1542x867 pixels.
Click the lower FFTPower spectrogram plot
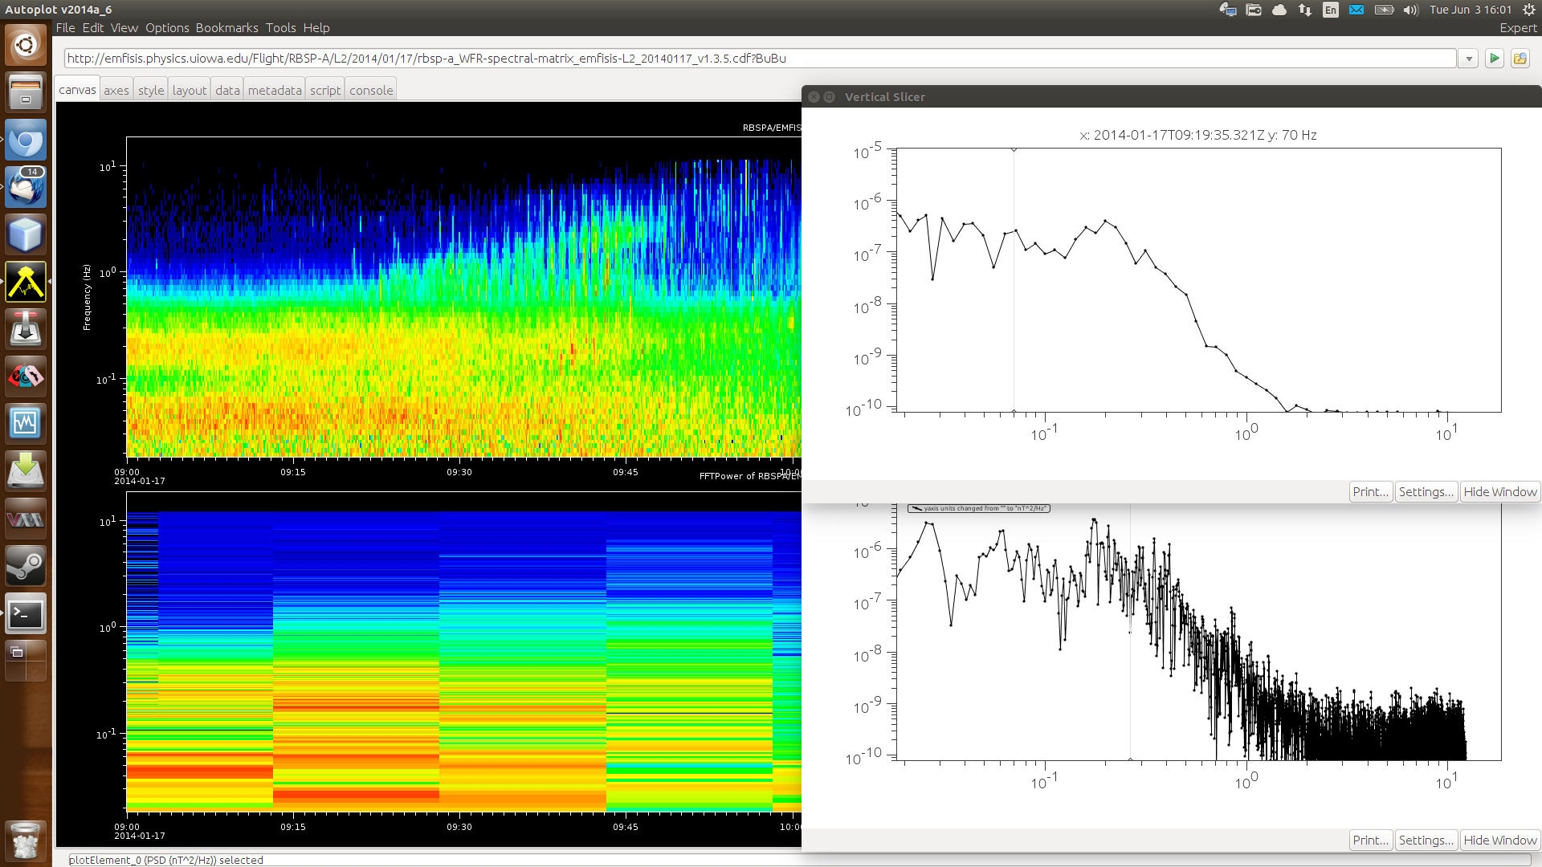[463, 652]
